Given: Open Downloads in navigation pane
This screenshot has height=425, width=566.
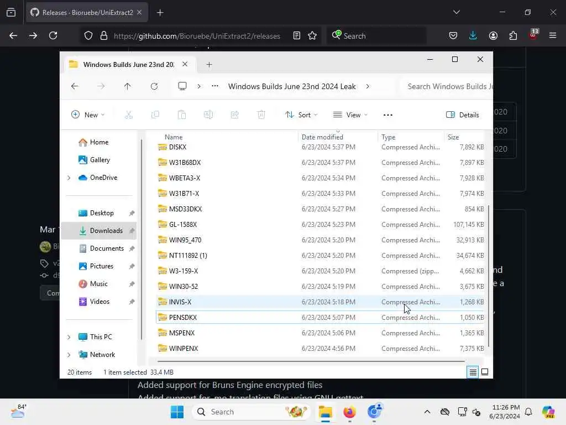Looking at the screenshot, I should (x=99, y=231).
